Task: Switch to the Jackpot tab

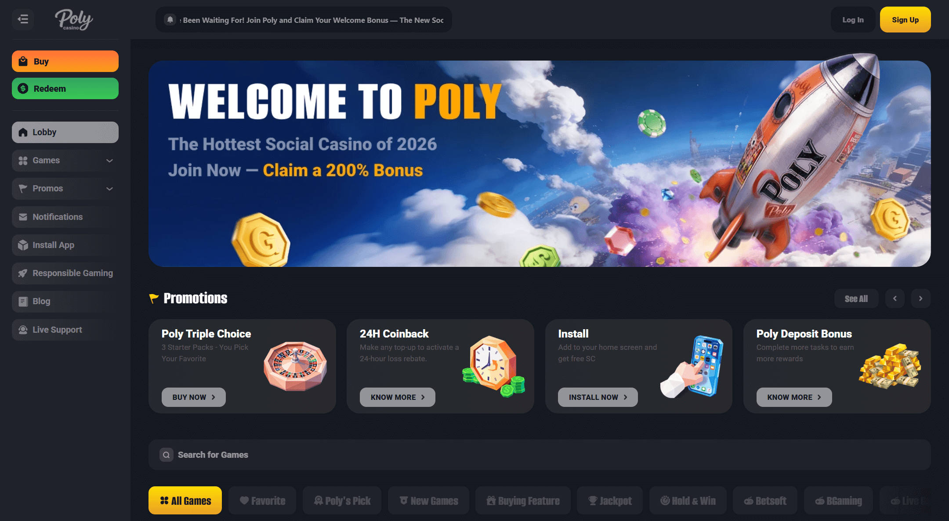Action: coord(610,500)
